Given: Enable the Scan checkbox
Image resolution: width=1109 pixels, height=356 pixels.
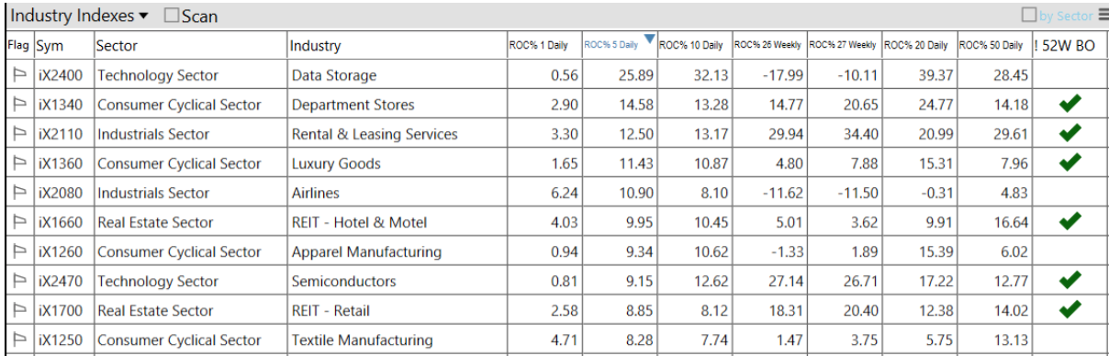Looking at the screenshot, I should [172, 16].
